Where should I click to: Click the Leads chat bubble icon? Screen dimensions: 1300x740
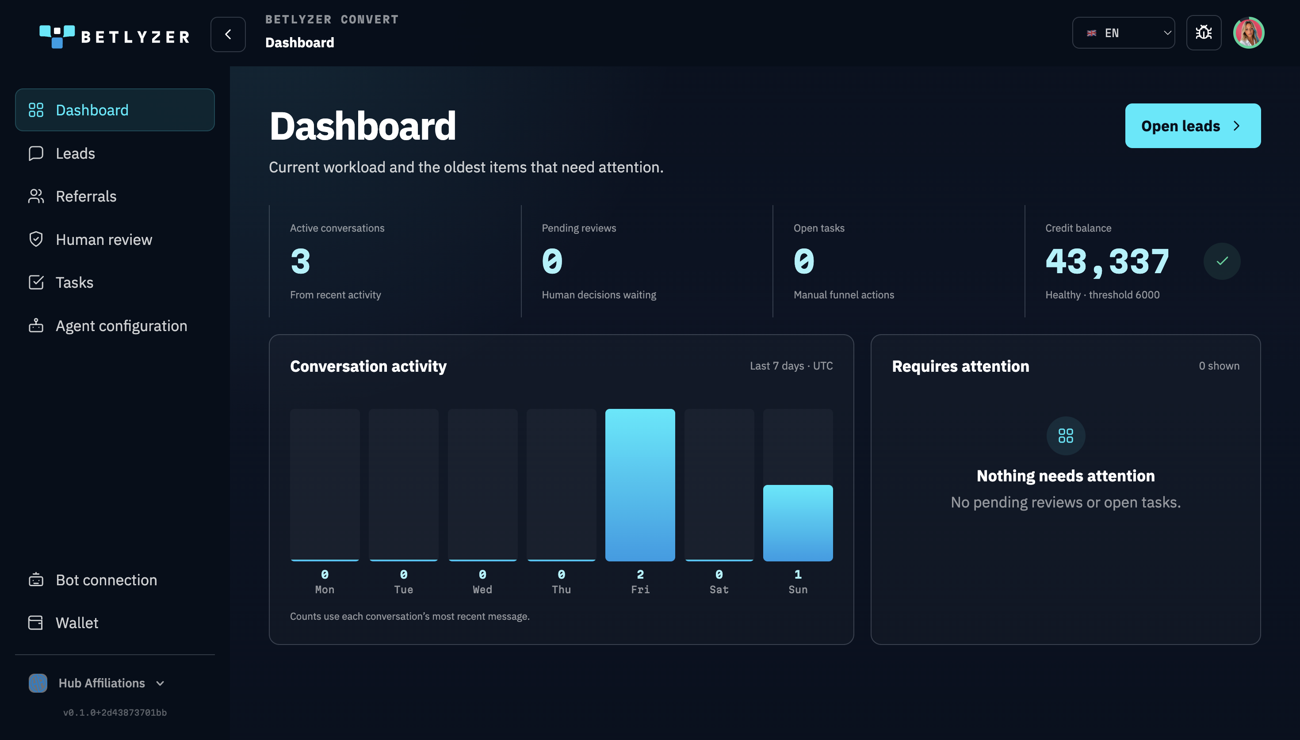(x=36, y=153)
